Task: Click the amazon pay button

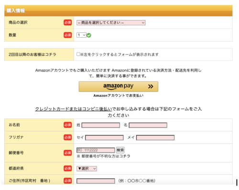Action: click(119, 86)
